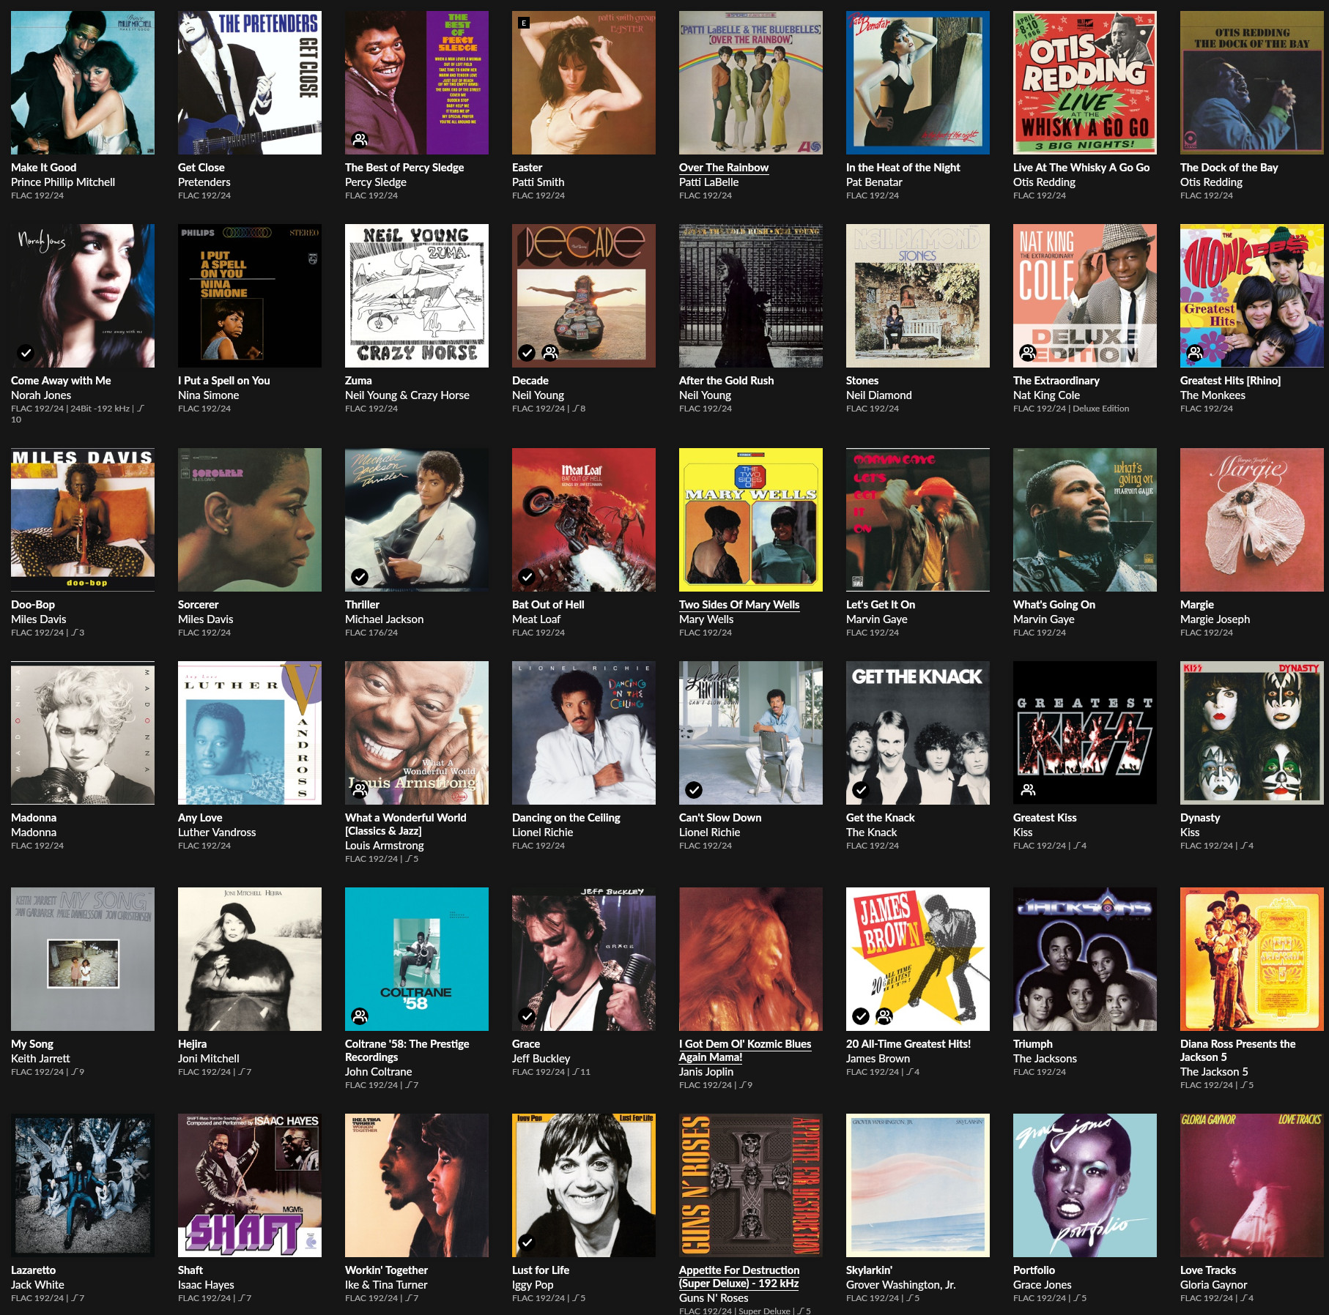The width and height of the screenshot is (1329, 1315).
Task: Click the people badge on Nat King Cole cover
Action: click(x=1028, y=353)
